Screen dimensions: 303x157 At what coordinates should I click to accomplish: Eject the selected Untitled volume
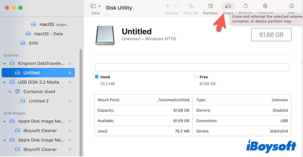70,73
